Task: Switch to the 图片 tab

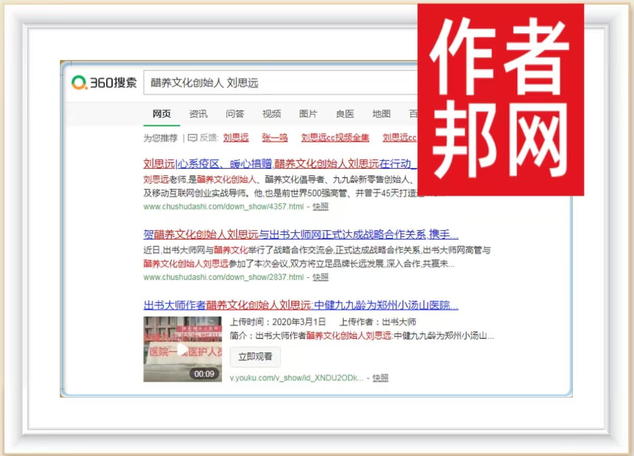Action: pyautogui.click(x=308, y=114)
